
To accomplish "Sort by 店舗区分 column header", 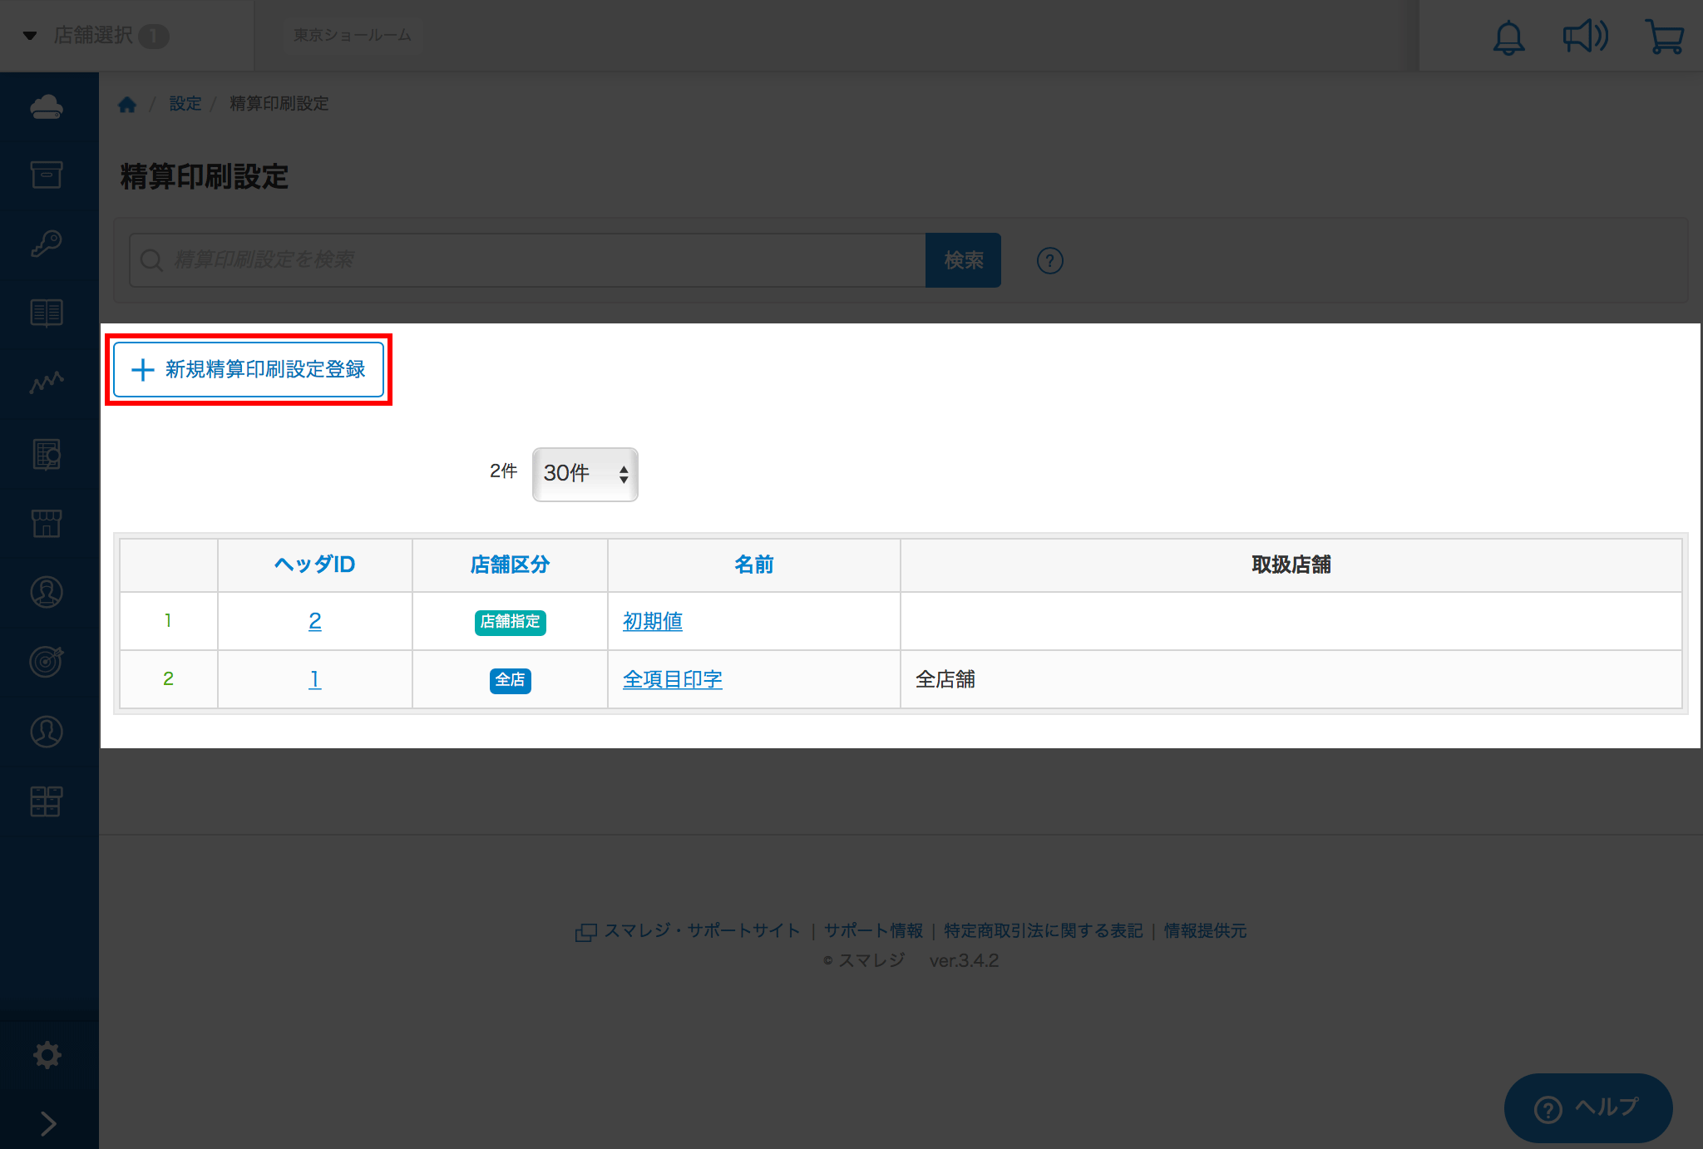I will pos(510,565).
